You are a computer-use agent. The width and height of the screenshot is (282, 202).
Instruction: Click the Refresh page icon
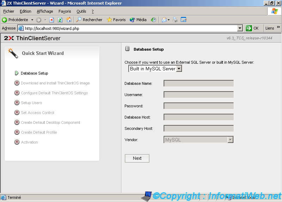click(x=60, y=20)
